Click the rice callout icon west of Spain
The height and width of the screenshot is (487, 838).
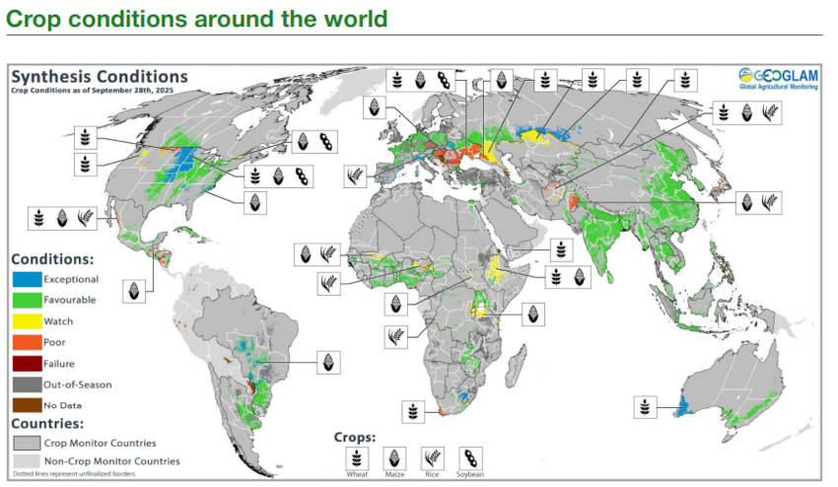click(355, 176)
